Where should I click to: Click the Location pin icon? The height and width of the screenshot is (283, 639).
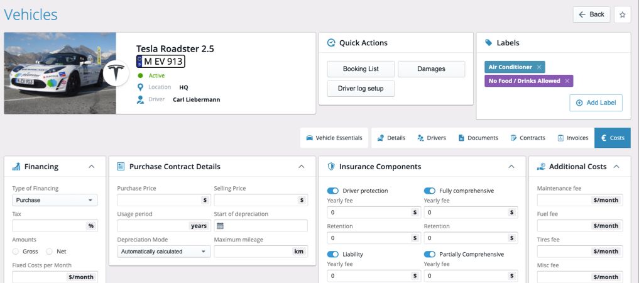pos(141,87)
